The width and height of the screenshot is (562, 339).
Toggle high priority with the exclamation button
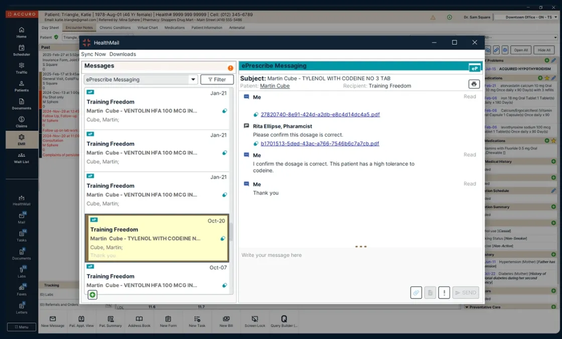[x=444, y=292]
